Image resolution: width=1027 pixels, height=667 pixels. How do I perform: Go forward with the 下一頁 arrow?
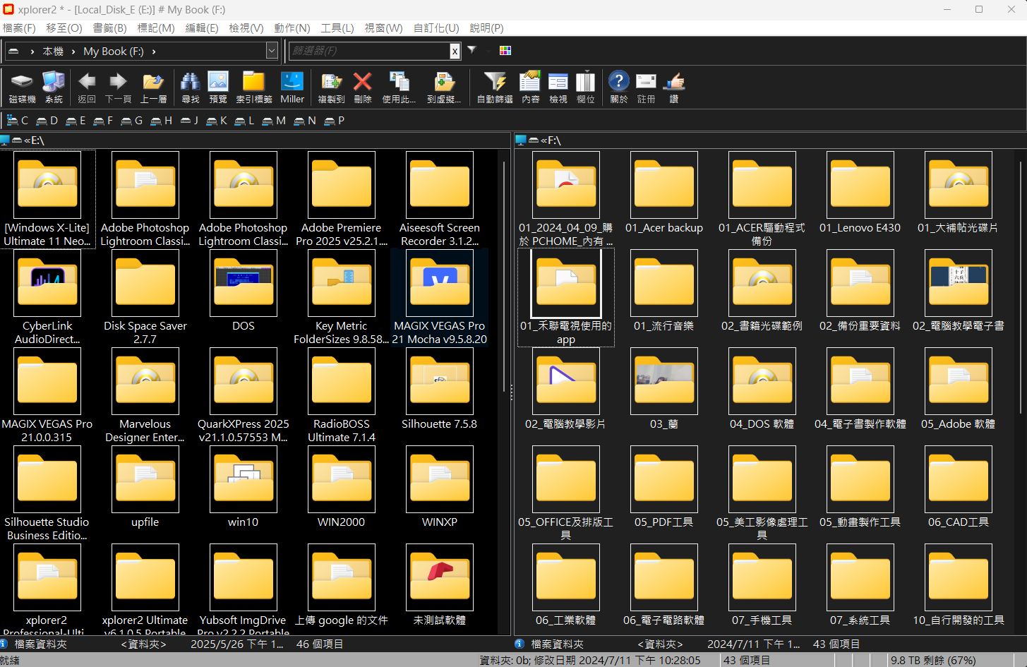(118, 88)
